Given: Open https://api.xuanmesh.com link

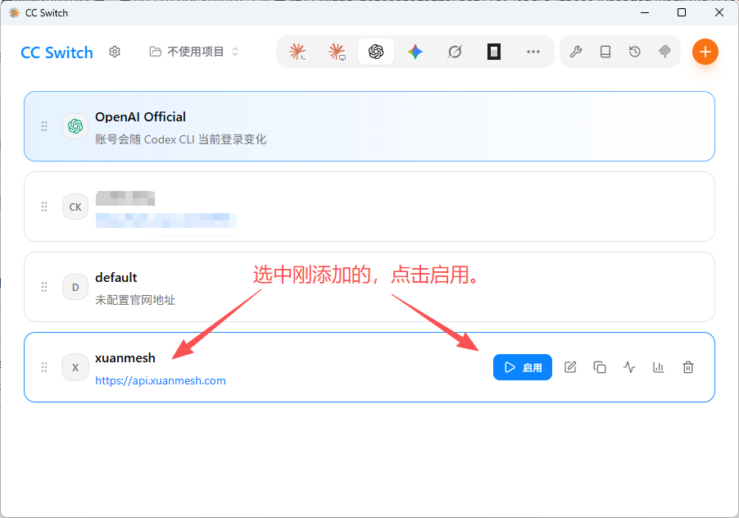Looking at the screenshot, I should point(161,381).
